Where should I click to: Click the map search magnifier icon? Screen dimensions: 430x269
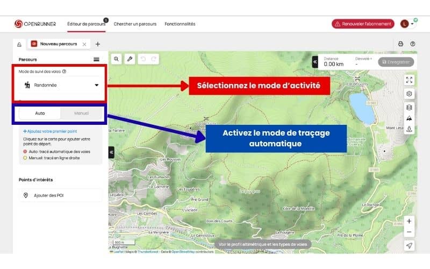116,59
